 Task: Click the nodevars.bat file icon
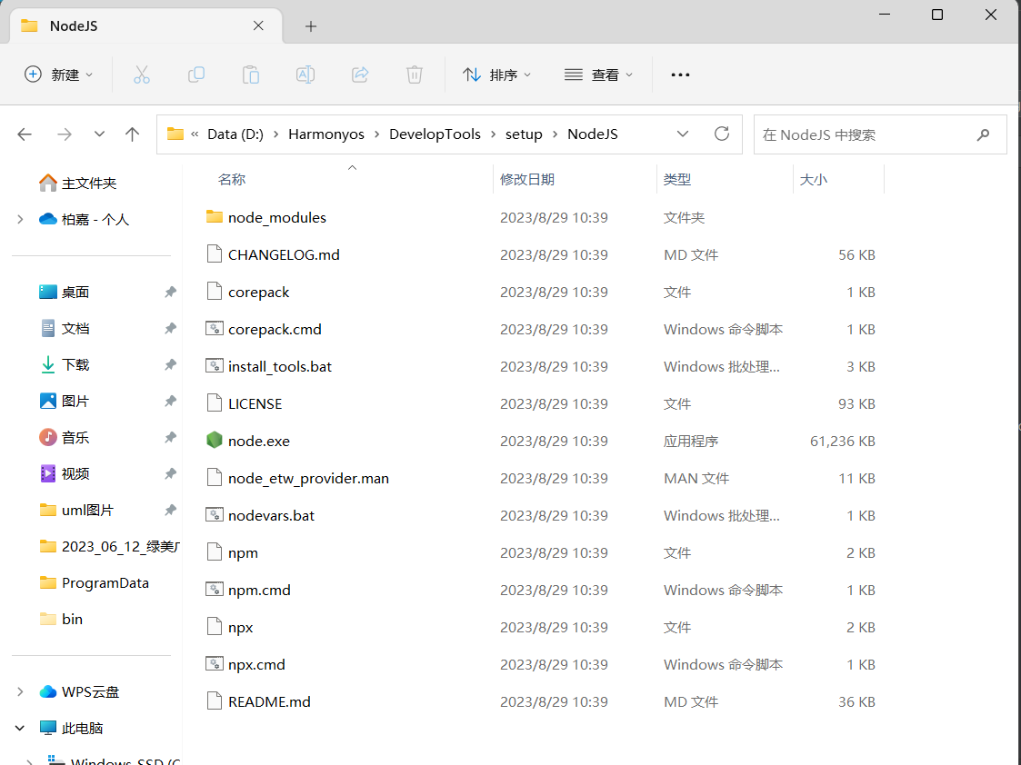215,514
